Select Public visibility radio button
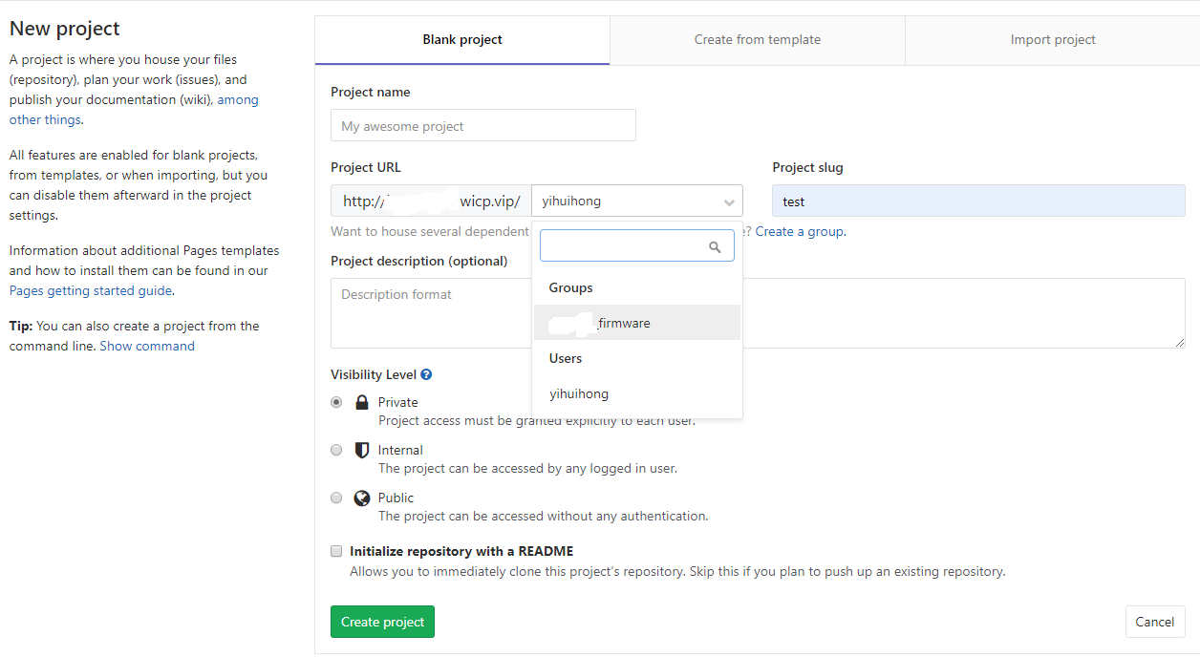1200x657 pixels. (336, 498)
